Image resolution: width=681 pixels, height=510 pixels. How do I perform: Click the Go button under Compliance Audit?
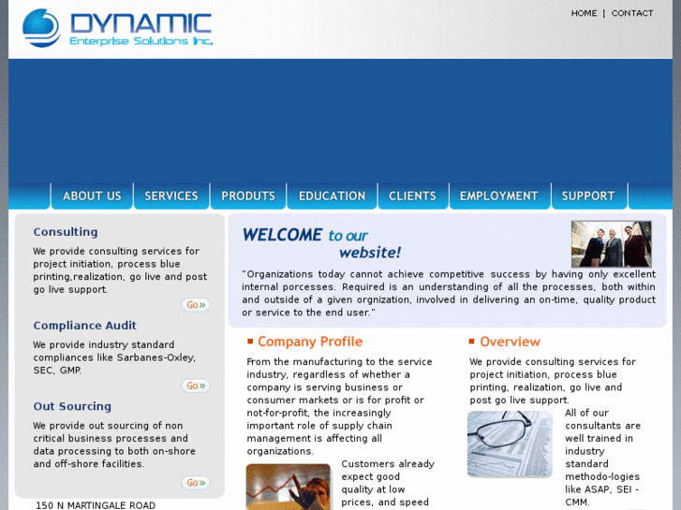[196, 386]
